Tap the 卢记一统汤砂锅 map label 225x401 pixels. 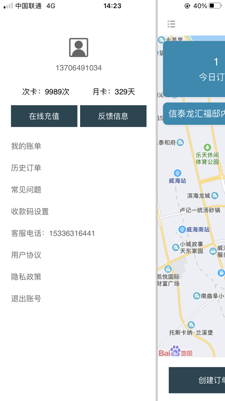click(x=200, y=210)
